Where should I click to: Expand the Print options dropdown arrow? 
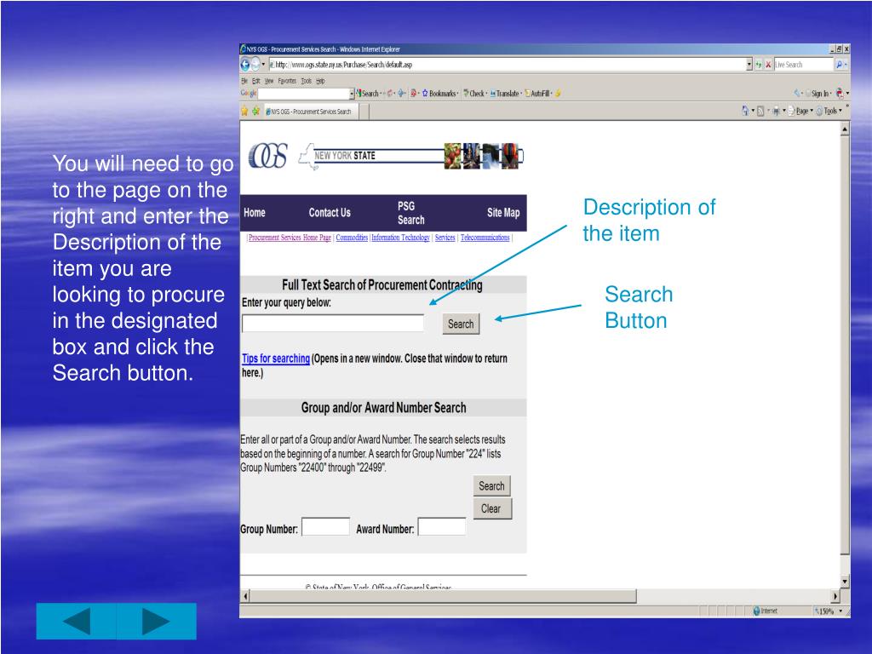pos(783,111)
